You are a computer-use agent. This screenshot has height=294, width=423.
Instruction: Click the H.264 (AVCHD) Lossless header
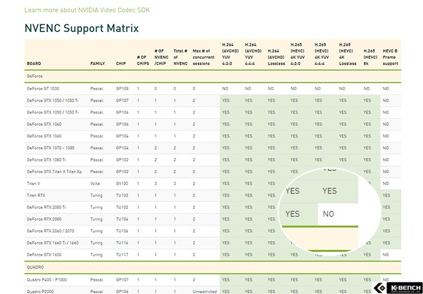[x=276, y=57]
